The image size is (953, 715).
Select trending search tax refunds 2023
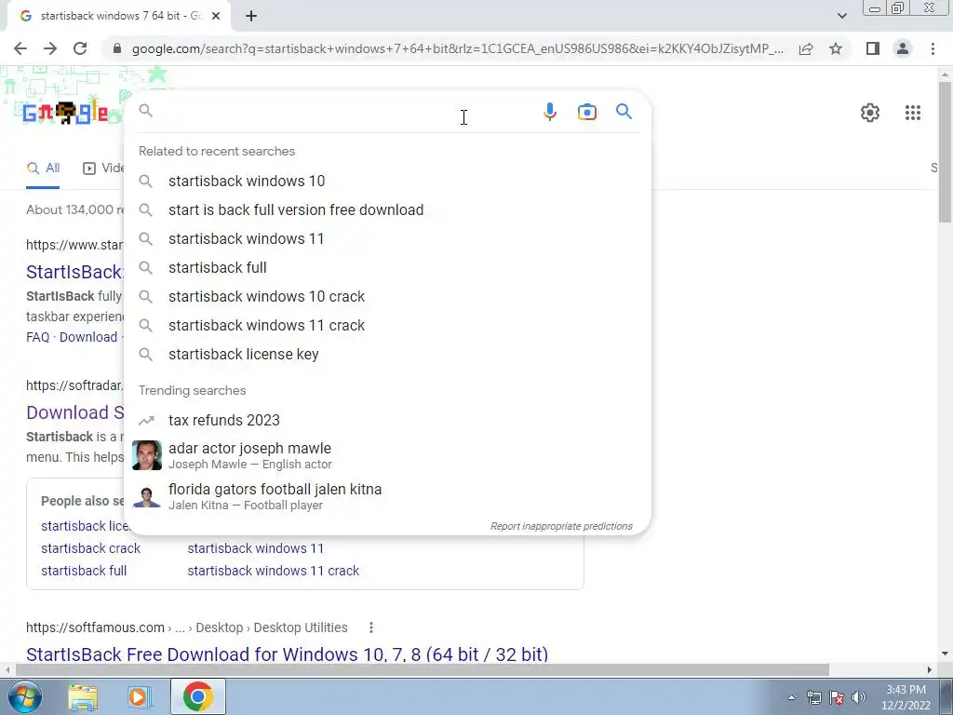(x=387, y=420)
